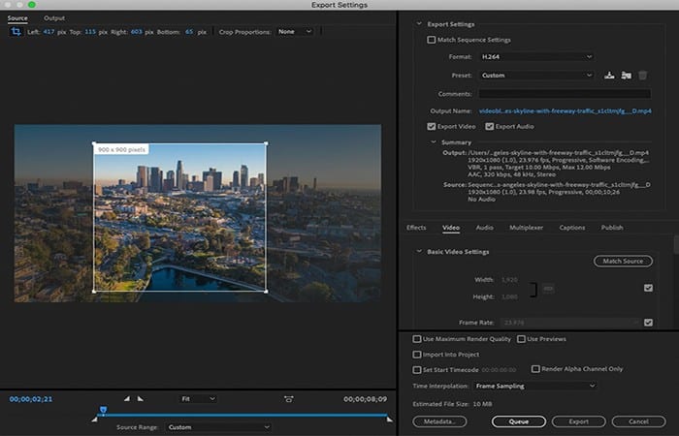Click the bottom-left crop box handle
Screen dimensions: 679x436
tap(94, 291)
